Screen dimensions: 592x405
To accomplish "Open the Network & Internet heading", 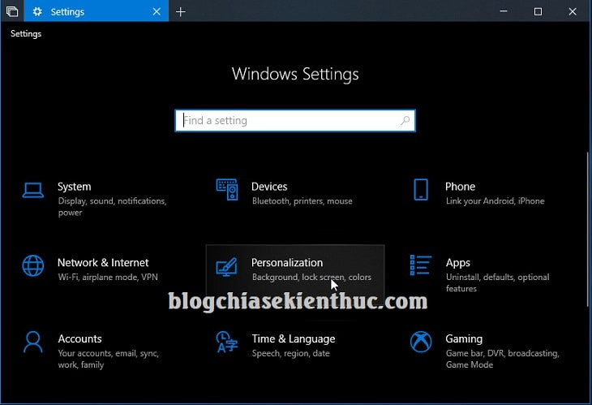I will 103,263.
